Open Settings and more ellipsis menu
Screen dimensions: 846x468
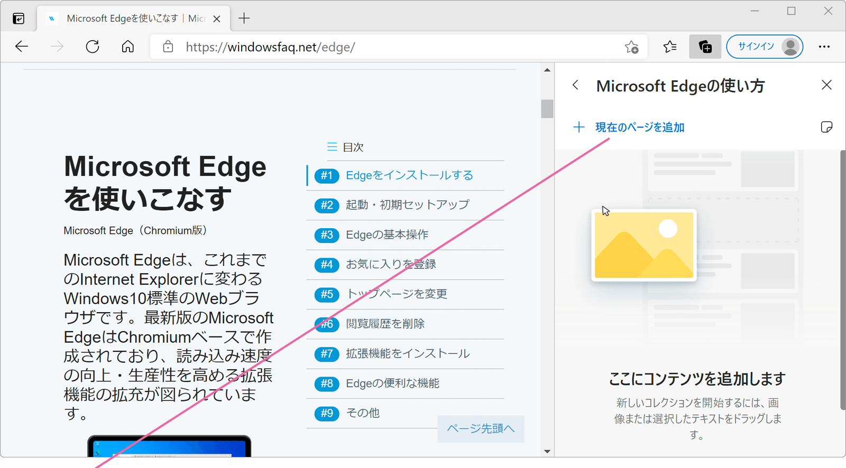824,46
